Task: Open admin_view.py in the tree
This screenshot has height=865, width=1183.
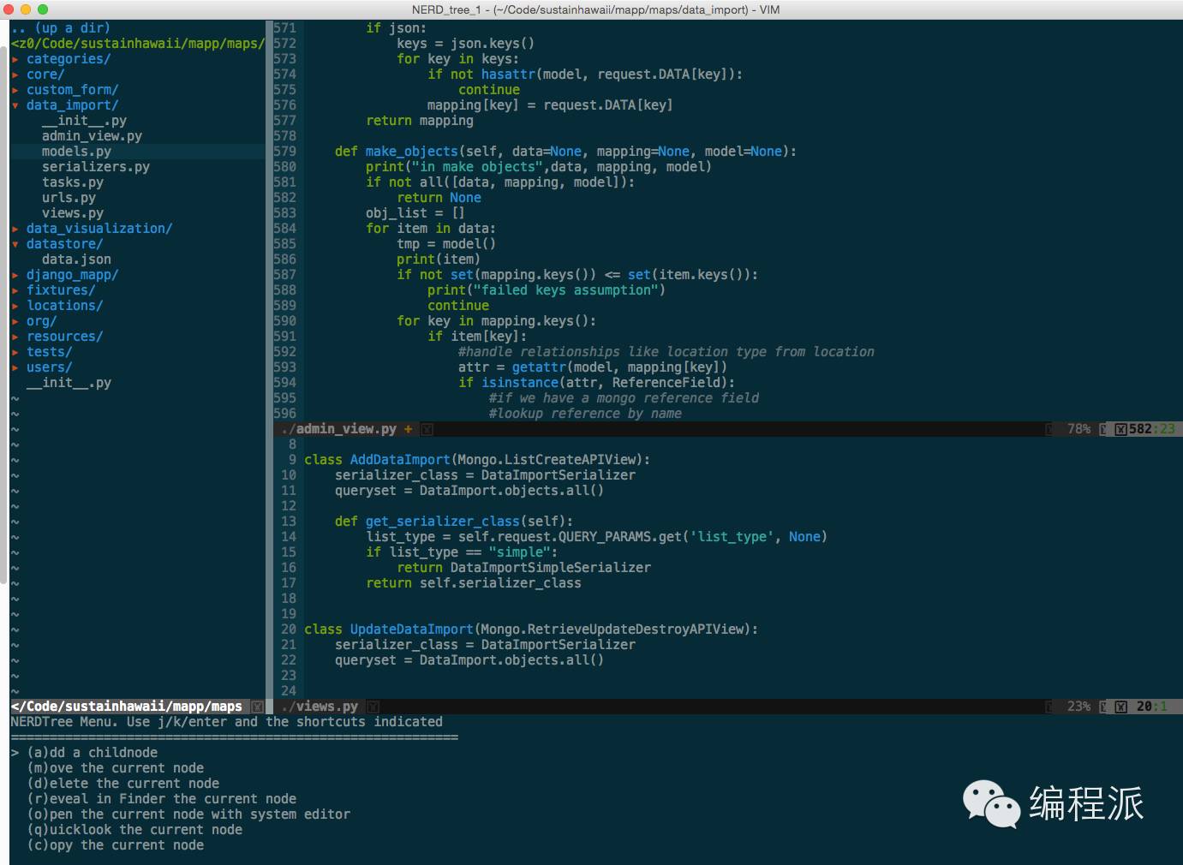Action: click(x=92, y=136)
